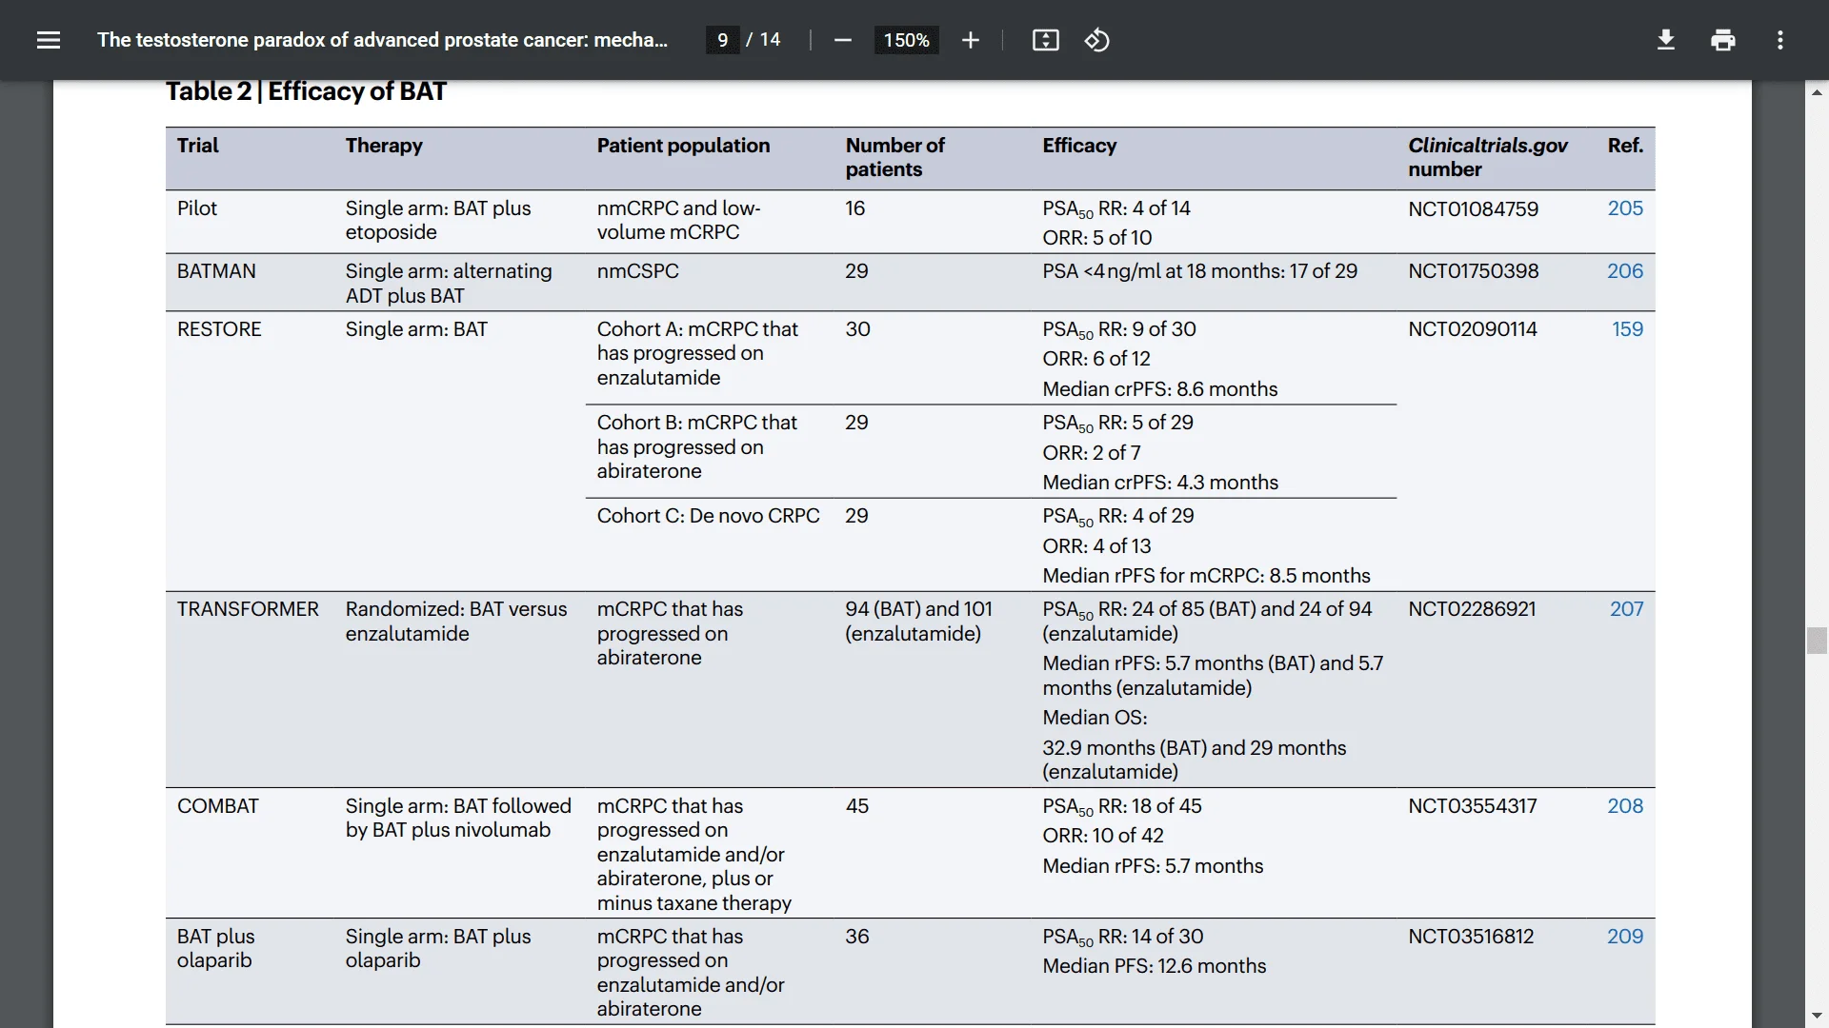
Task: Open reference 206 link
Action: [1625, 271]
